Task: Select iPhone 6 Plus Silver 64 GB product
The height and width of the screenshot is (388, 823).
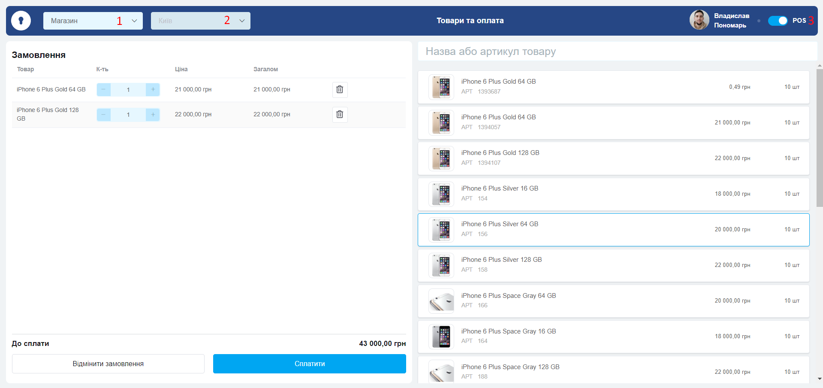Action: (x=614, y=230)
